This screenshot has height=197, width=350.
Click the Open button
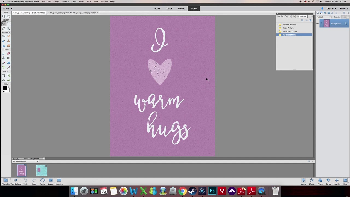(6, 8)
